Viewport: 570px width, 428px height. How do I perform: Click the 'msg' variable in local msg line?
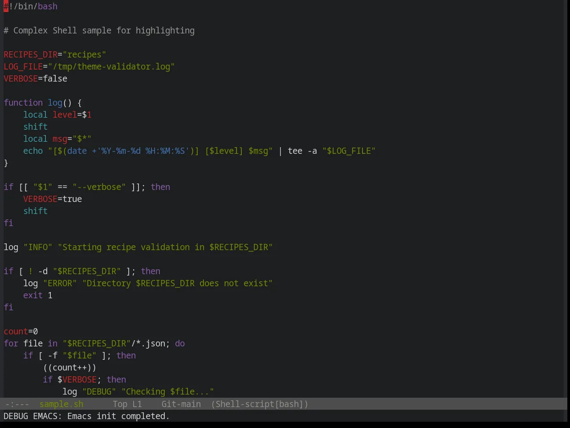(x=60, y=139)
